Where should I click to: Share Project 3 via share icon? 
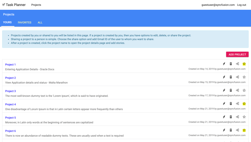(x=238, y=90)
